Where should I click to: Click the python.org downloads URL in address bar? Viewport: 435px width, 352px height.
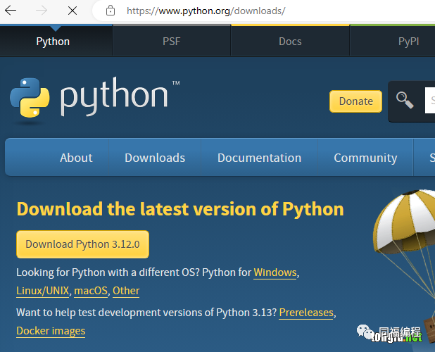click(206, 11)
